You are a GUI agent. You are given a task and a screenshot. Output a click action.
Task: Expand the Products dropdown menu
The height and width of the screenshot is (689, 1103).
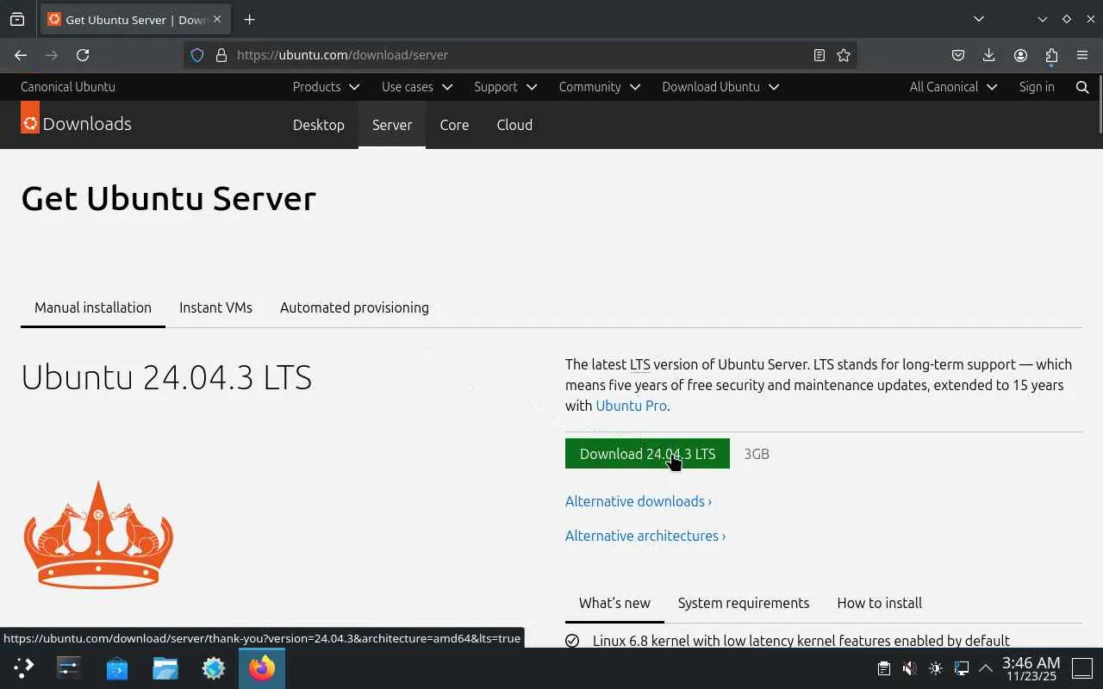tap(326, 87)
